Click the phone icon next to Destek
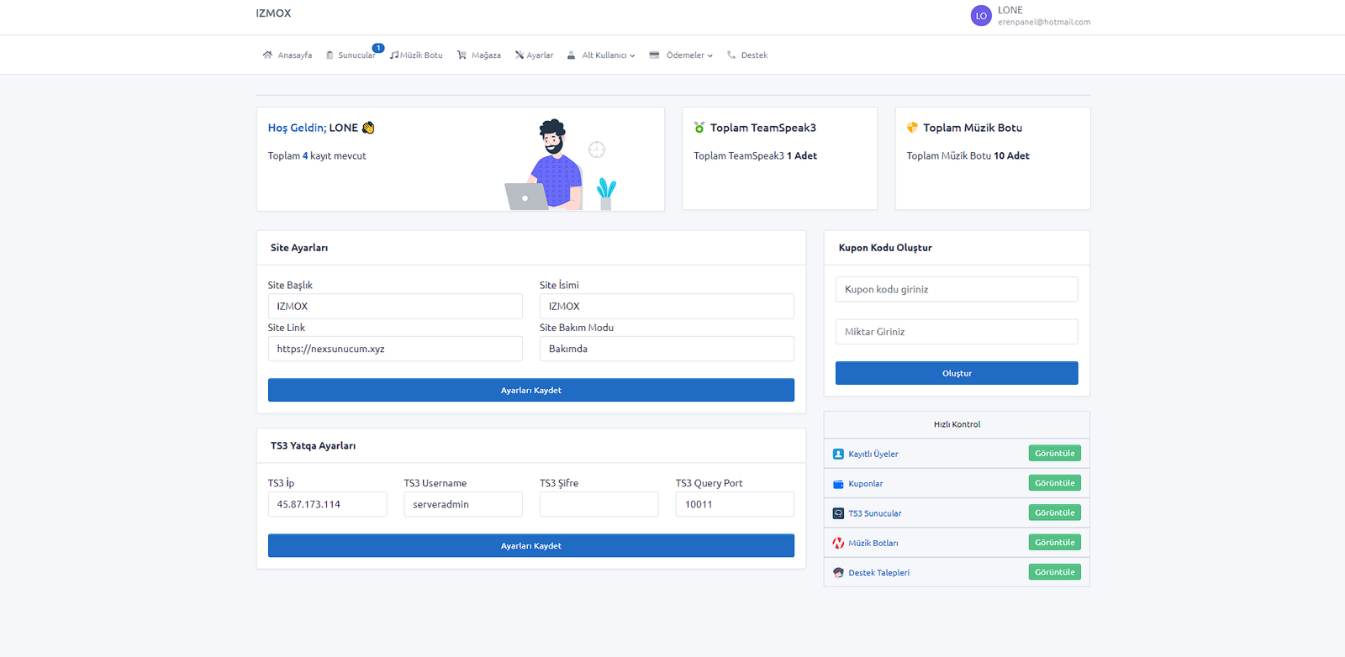The image size is (1345, 657). tap(731, 55)
